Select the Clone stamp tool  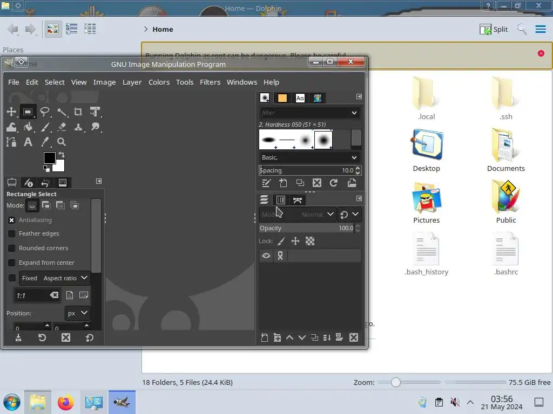(x=78, y=127)
